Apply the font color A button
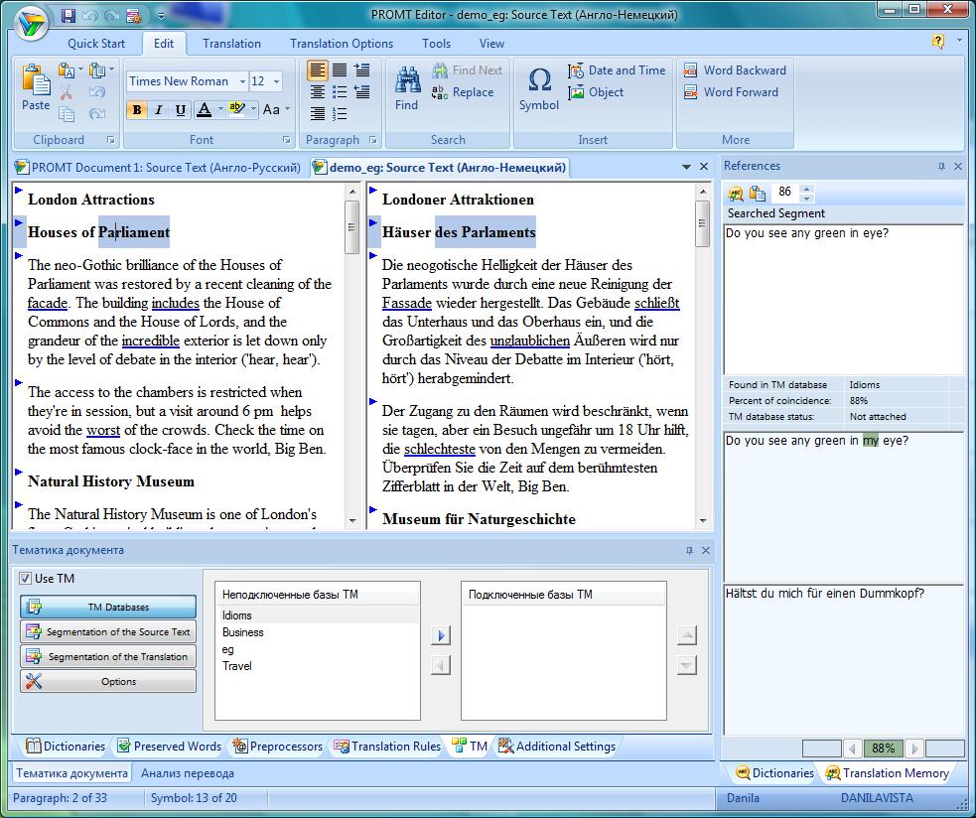This screenshot has width=976, height=818. tap(204, 109)
